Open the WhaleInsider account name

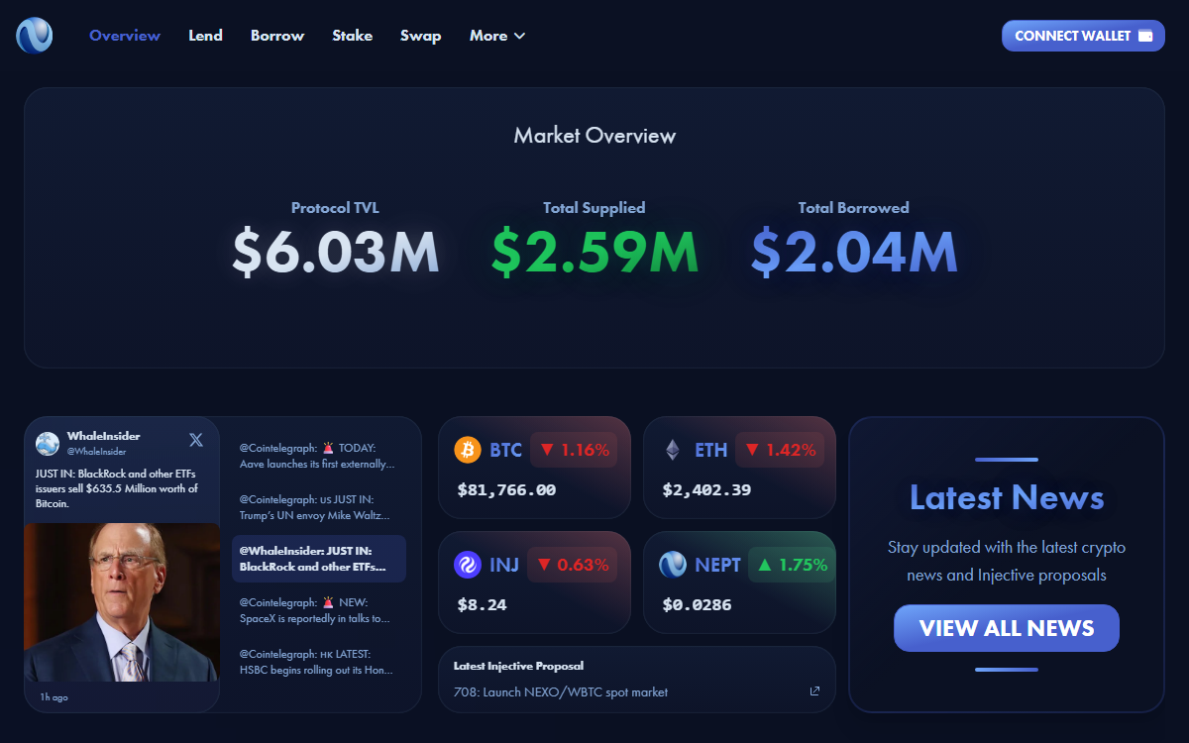pos(103,436)
